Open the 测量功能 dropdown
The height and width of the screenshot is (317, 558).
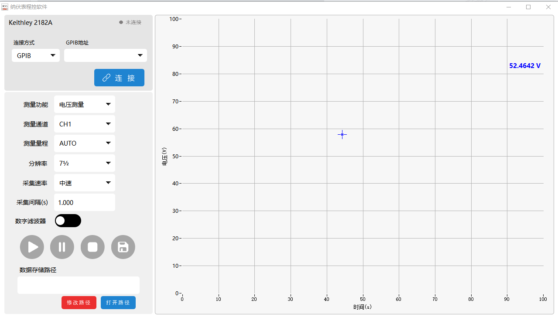[85, 104]
